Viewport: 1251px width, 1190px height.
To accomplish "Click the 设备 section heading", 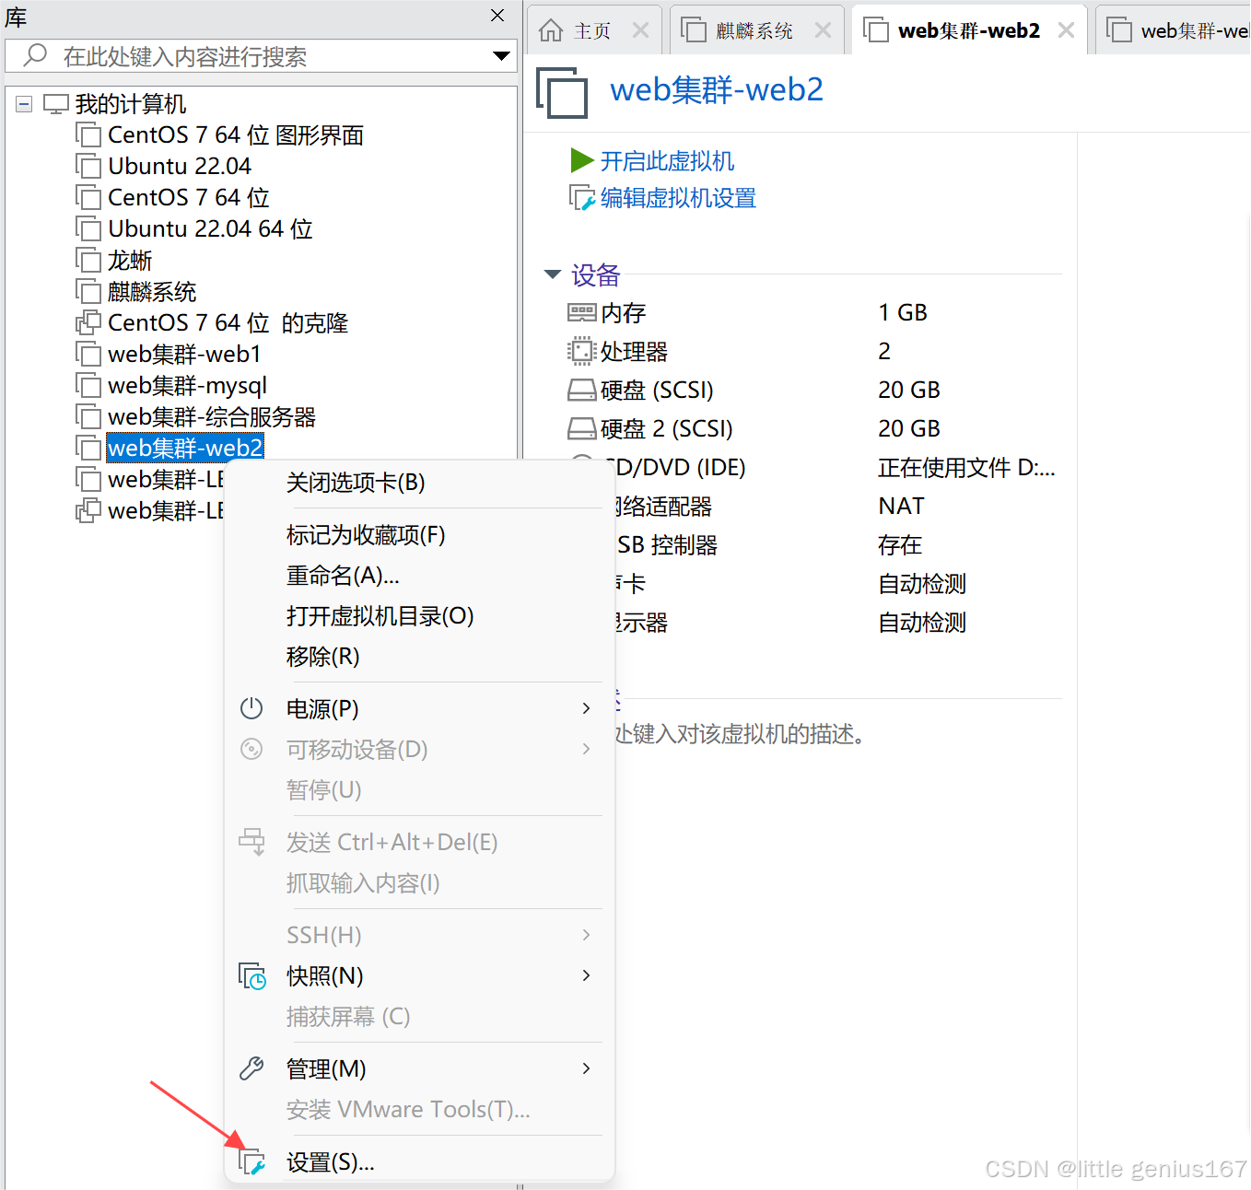I will click(x=595, y=274).
